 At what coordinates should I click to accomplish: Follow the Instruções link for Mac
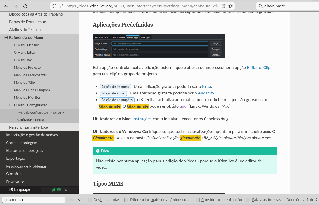pos(142,119)
